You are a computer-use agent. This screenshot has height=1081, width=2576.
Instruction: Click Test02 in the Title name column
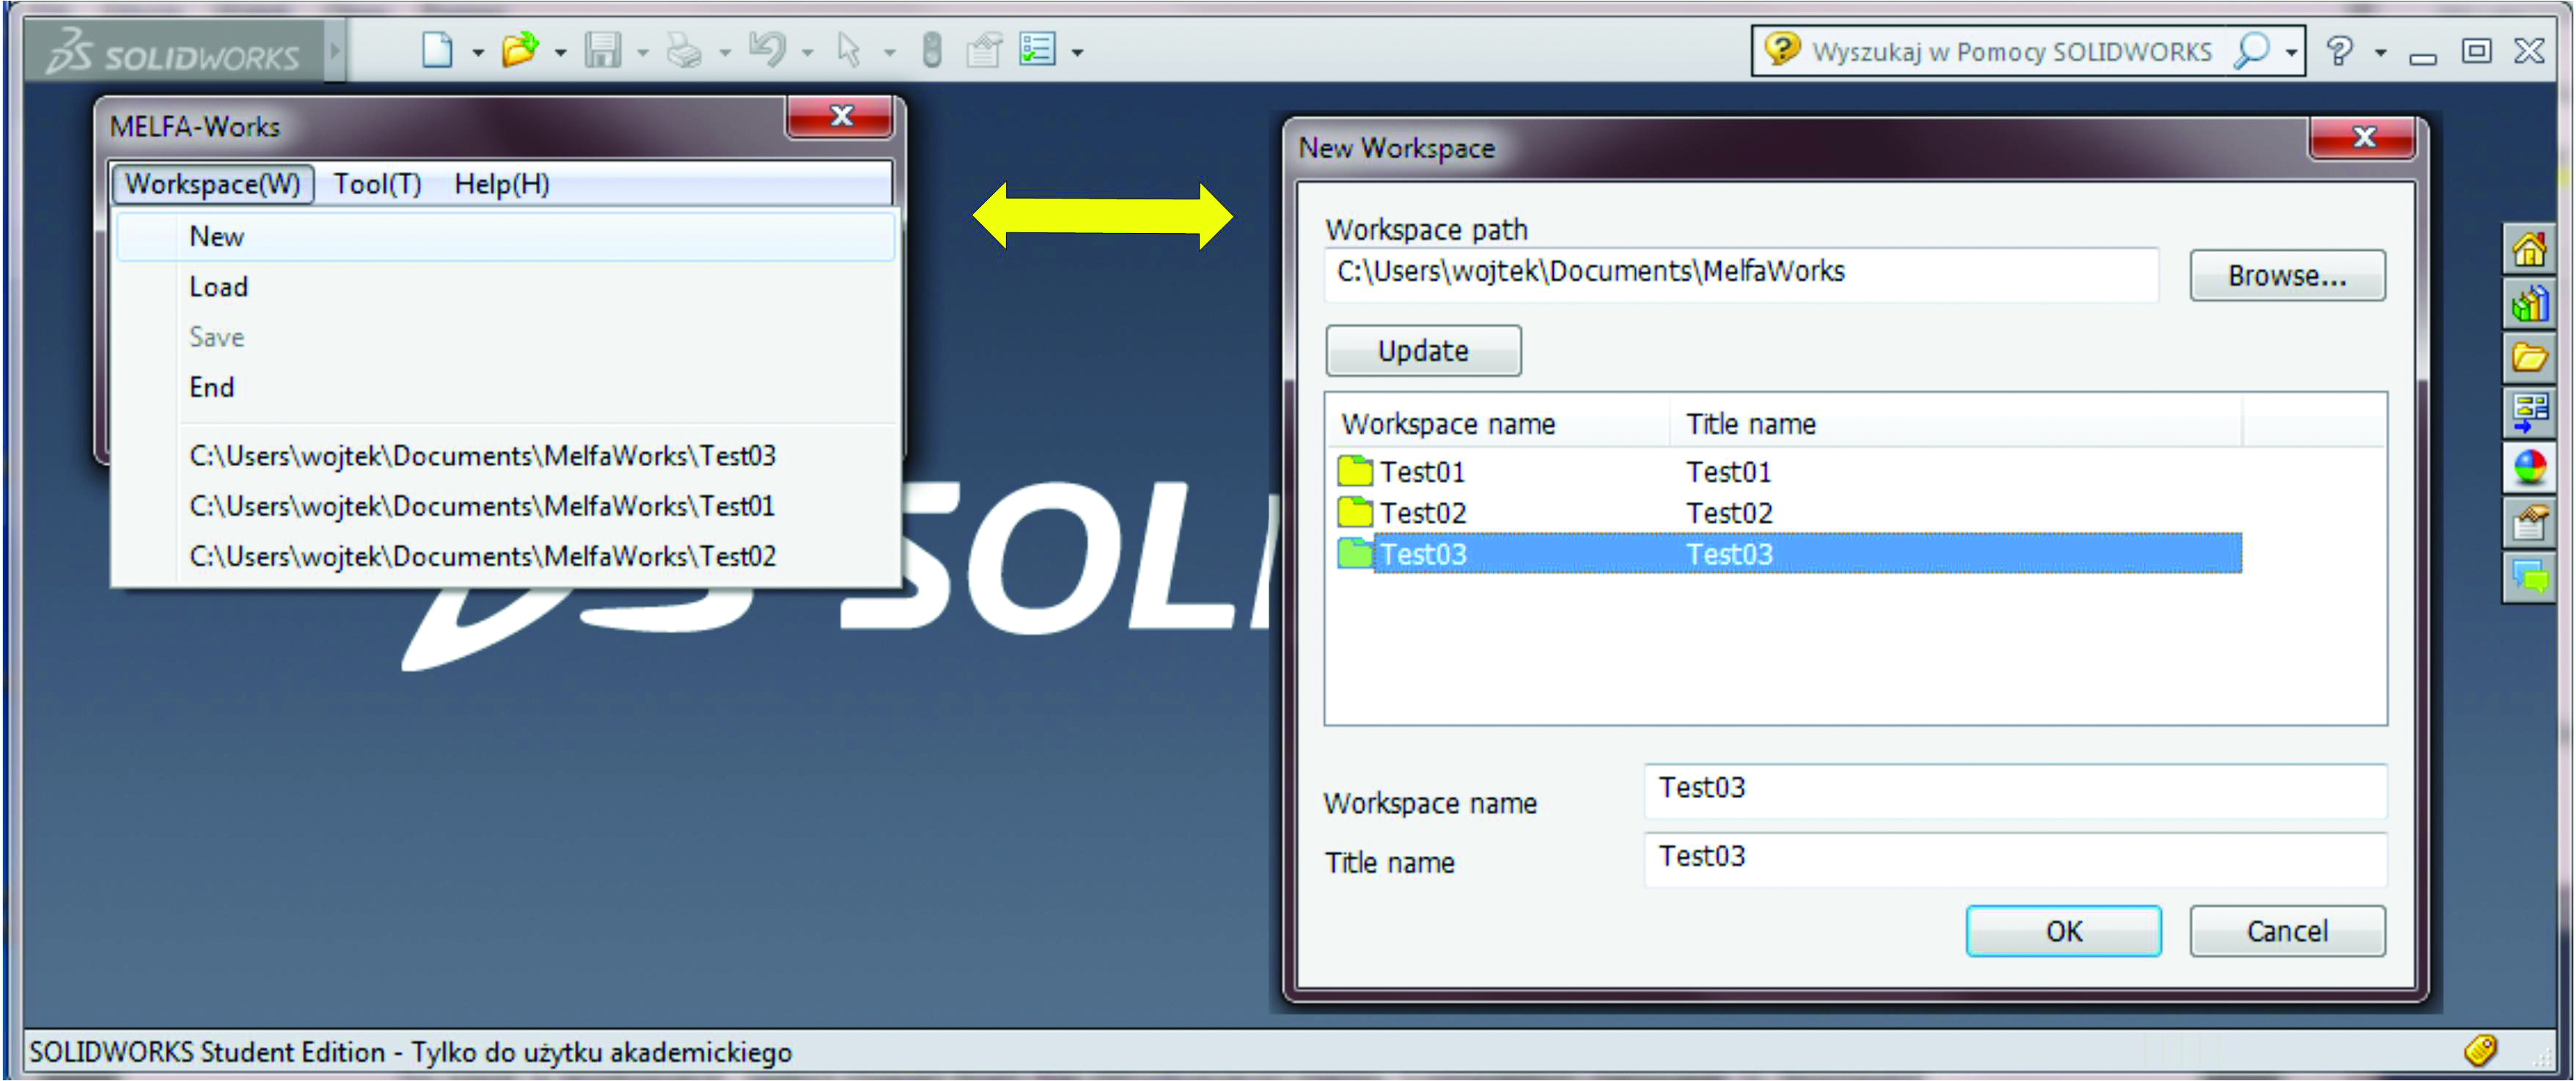(1729, 512)
